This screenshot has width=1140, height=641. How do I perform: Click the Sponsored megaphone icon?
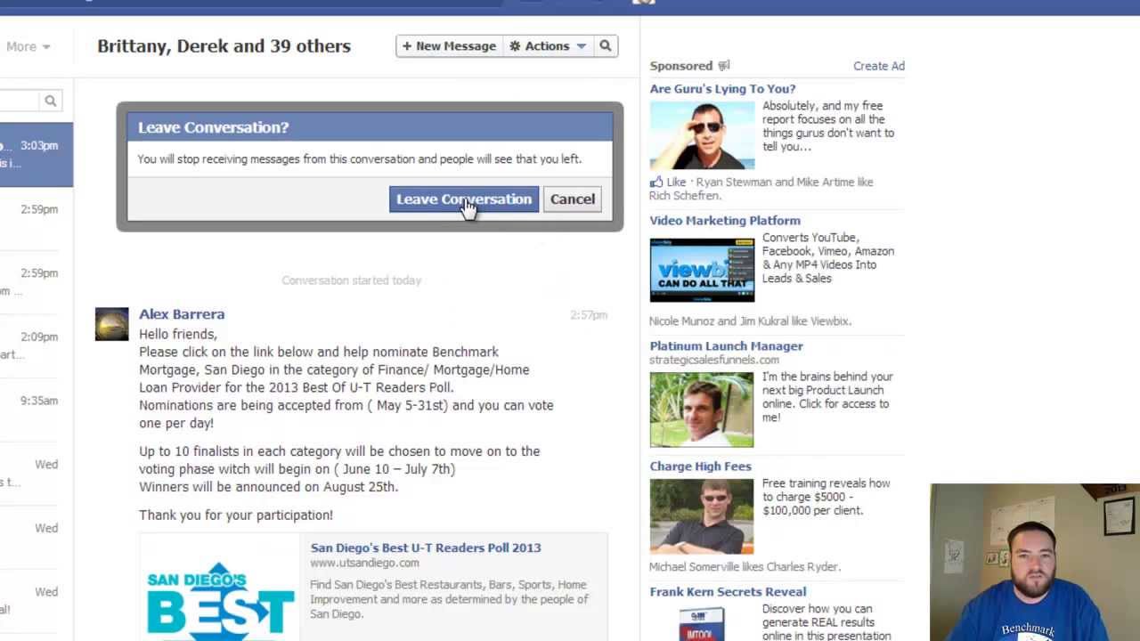724,66
